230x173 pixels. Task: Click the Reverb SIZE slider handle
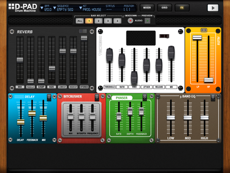(52, 68)
